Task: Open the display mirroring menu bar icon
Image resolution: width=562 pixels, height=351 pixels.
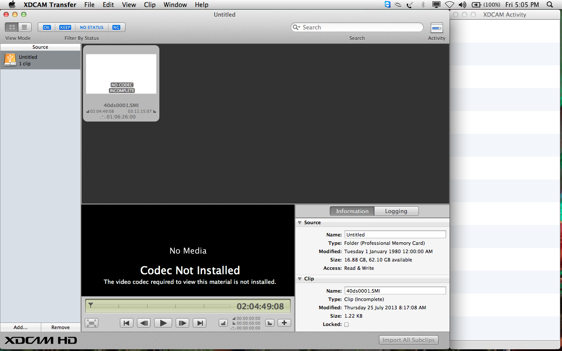Action: (436, 5)
